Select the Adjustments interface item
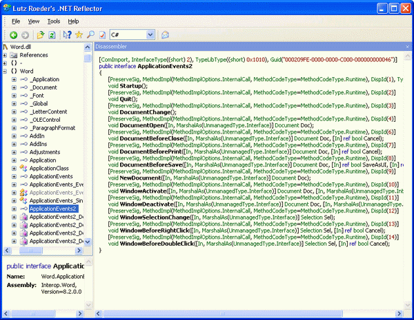414x320 pixels. point(45,152)
